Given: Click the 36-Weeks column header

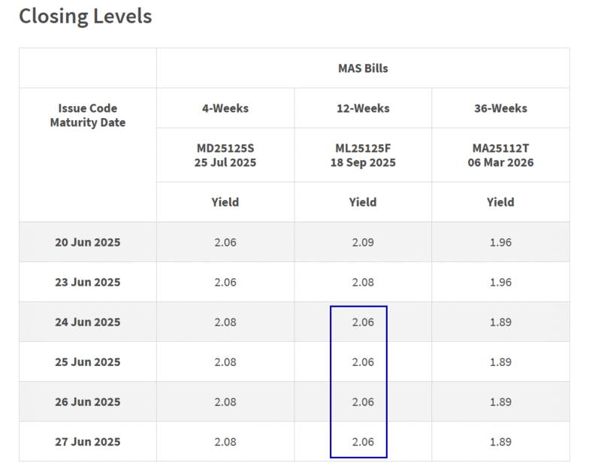Looking at the screenshot, I should coord(500,108).
